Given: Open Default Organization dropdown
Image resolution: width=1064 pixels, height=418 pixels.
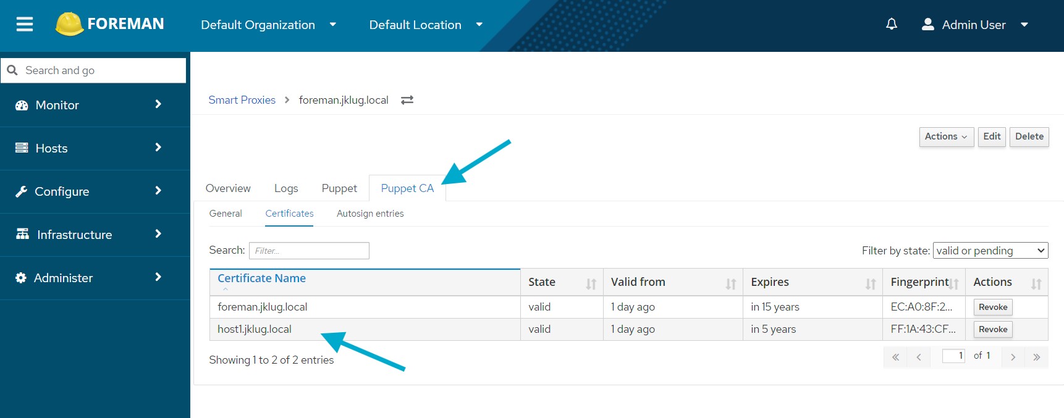Looking at the screenshot, I should pyautogui.click(x=268, y=25).
